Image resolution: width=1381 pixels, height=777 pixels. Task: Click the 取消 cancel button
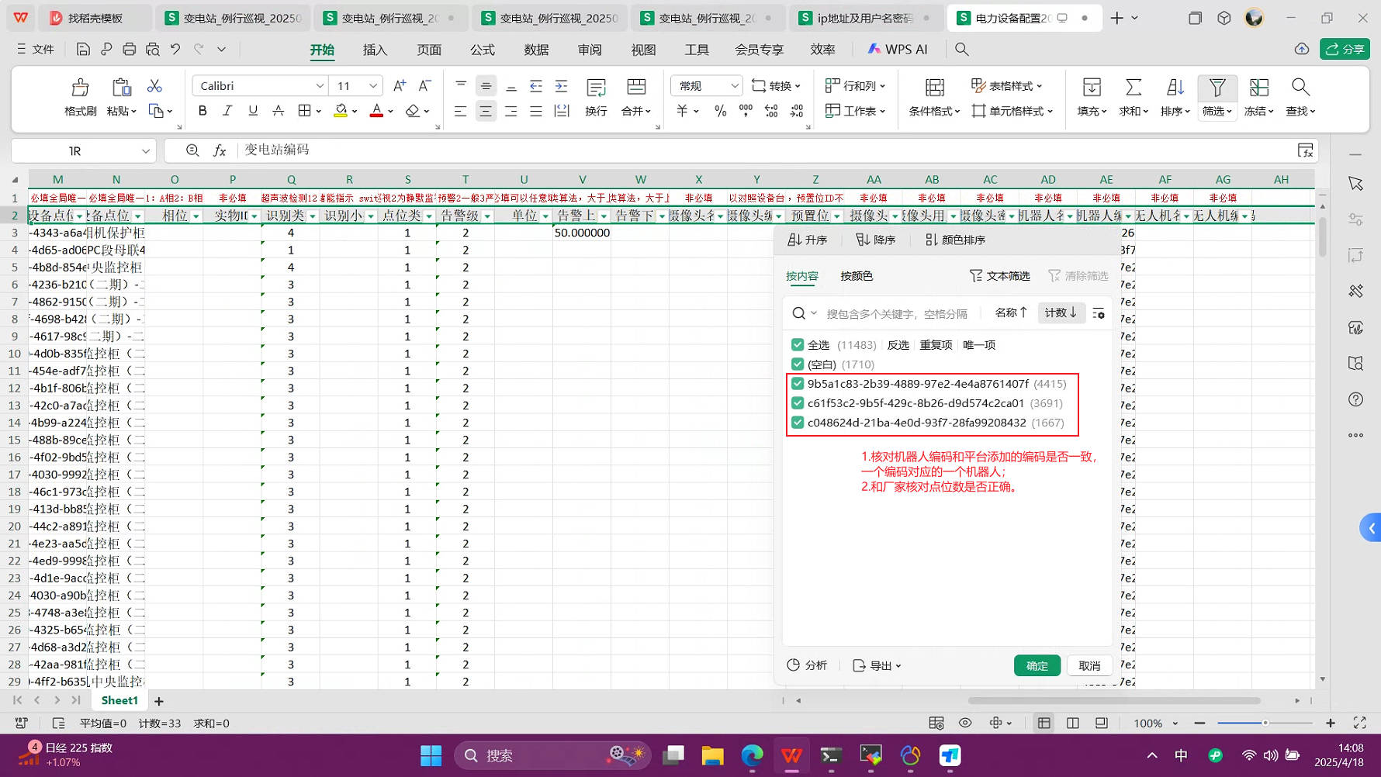1089,665
